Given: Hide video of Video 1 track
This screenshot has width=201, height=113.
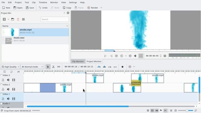Looking at the screenshot, I should 14,99.
